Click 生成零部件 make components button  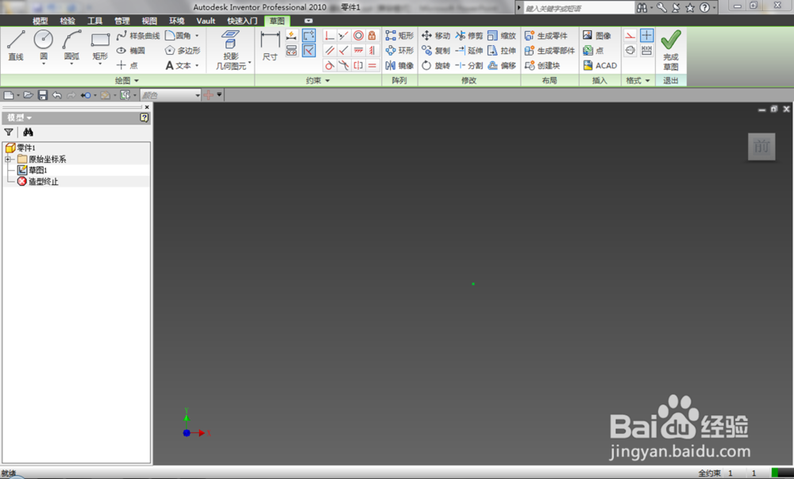(549, 50)
